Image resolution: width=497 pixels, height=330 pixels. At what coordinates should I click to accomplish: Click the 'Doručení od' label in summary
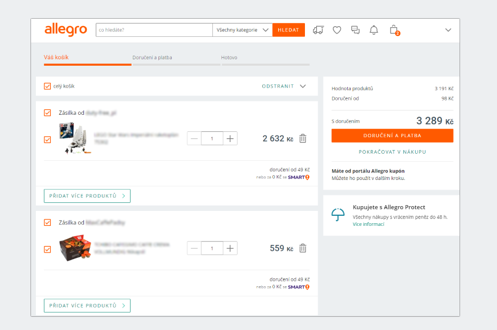coord(345,98)
